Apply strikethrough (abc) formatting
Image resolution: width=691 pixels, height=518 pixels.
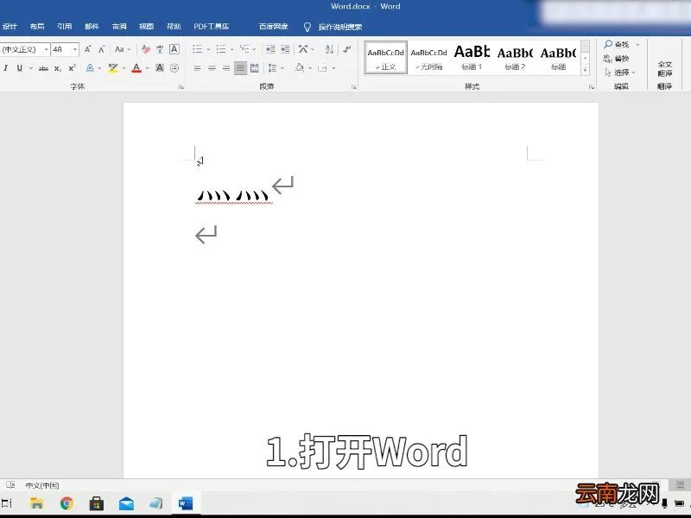43,68
